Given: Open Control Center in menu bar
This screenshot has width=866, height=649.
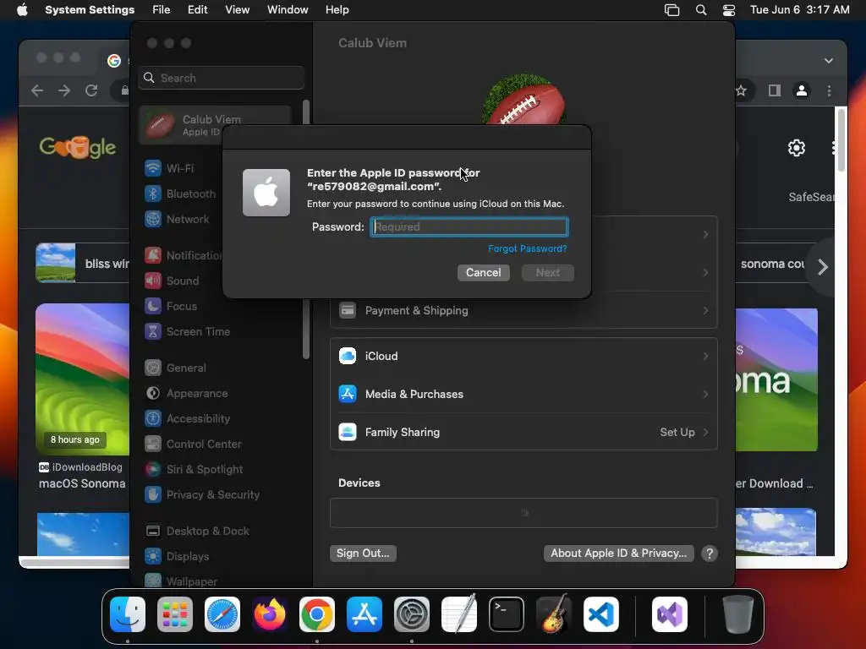Looking at the screenshot, I should [729, 10].
